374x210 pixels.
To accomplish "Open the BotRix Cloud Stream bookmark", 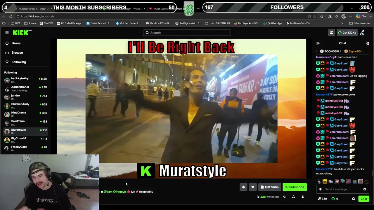I will point(299,23).
